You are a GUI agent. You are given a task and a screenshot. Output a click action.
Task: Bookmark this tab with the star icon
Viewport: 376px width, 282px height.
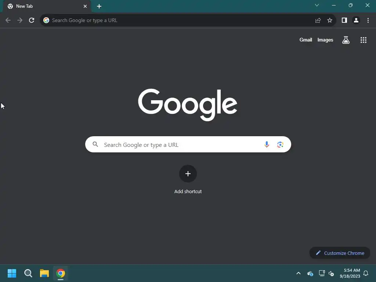pyautogui.click(x=330, y=21)
